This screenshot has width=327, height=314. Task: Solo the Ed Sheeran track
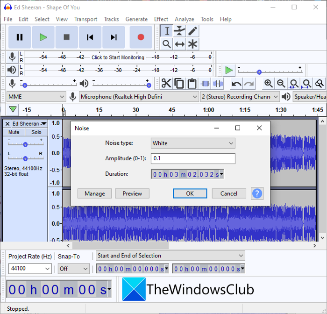(x=36, y=132)
